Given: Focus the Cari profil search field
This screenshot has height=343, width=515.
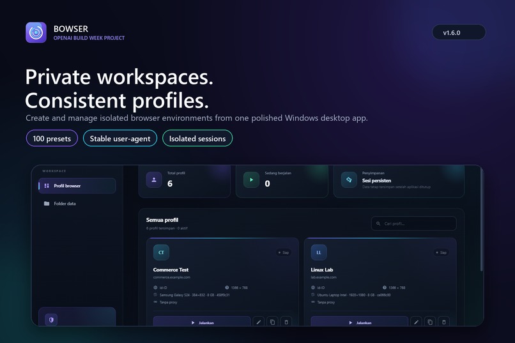Looking at the screenshot, I should click(x=413, y=224).
